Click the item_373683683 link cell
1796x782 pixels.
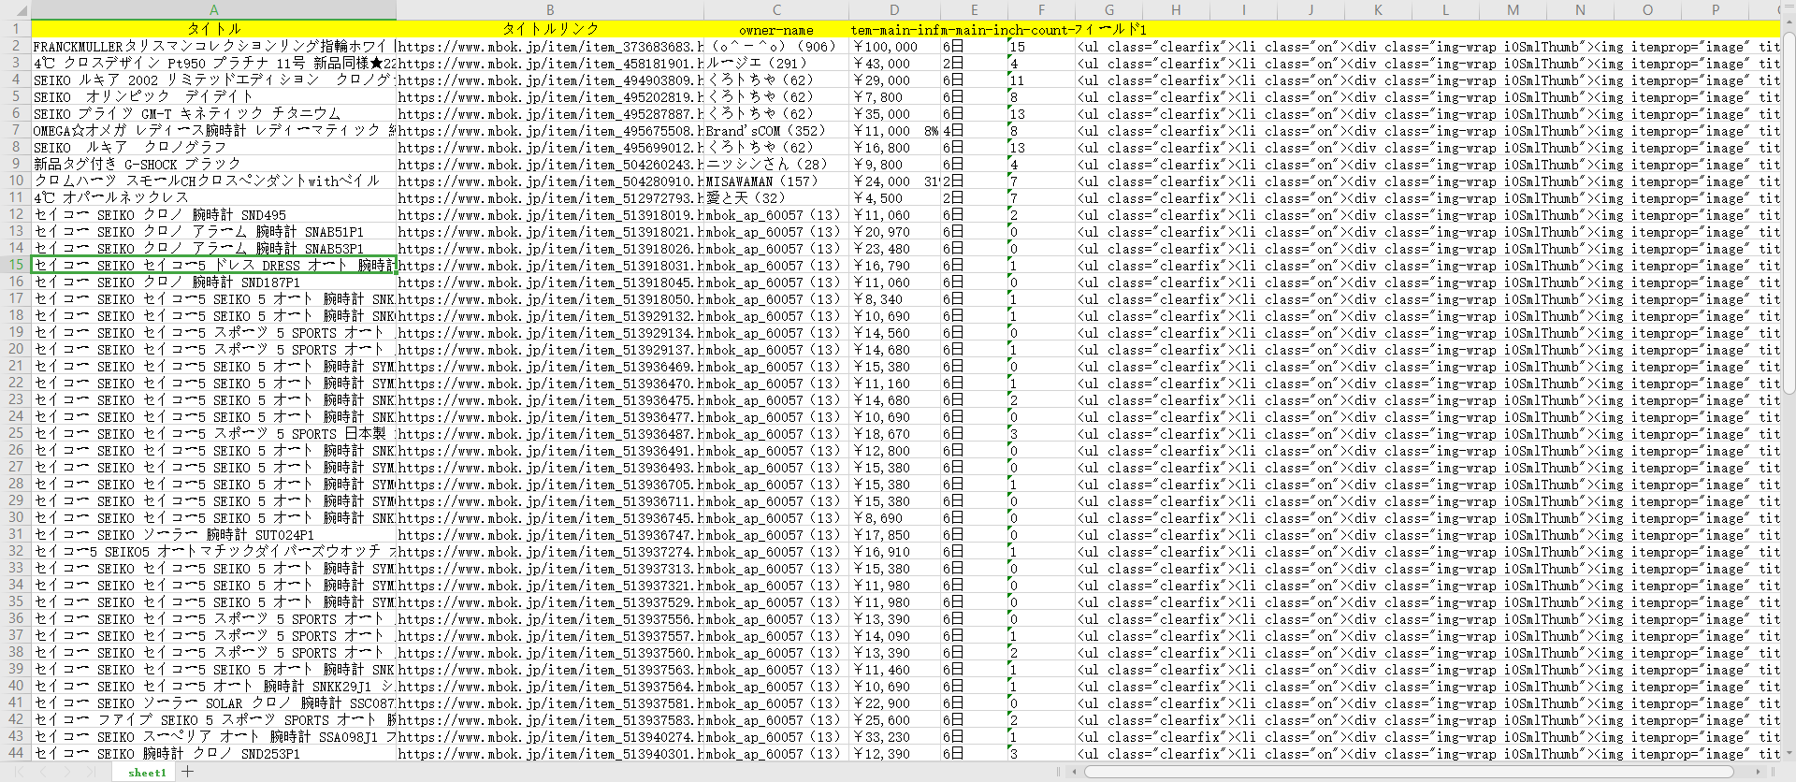click(x=550, y=46)
